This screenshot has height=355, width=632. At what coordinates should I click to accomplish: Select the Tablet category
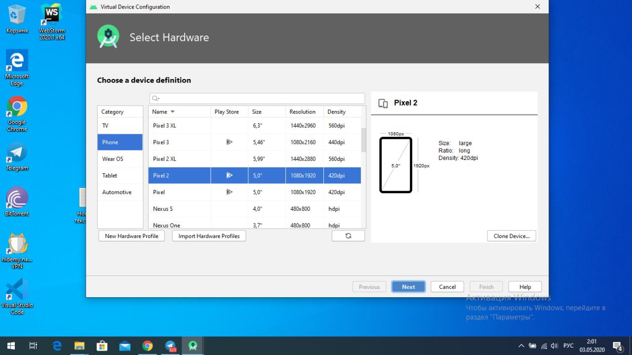point(110,176)
